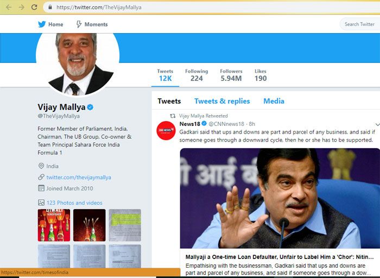Open the dark fireworks bottle photo thumbnail
380x278 pixels.
90,225
